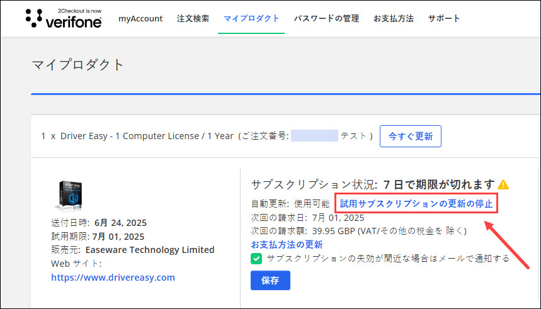Open the myAccount menu item
The width and height of the screenshot is (541, 309).
pyautogui.click(x=140, y=18)
